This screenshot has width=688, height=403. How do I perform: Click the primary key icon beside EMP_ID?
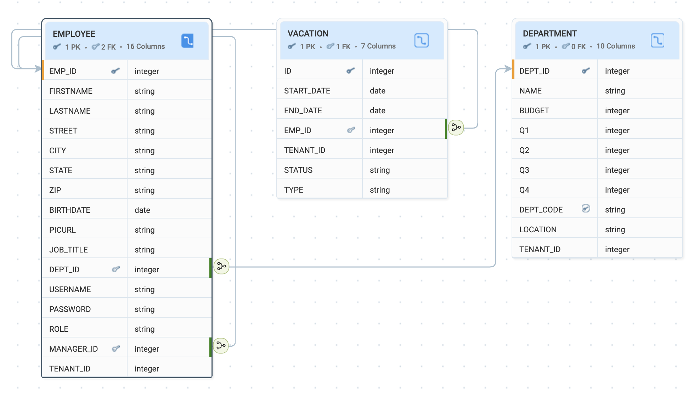point(115,71)
